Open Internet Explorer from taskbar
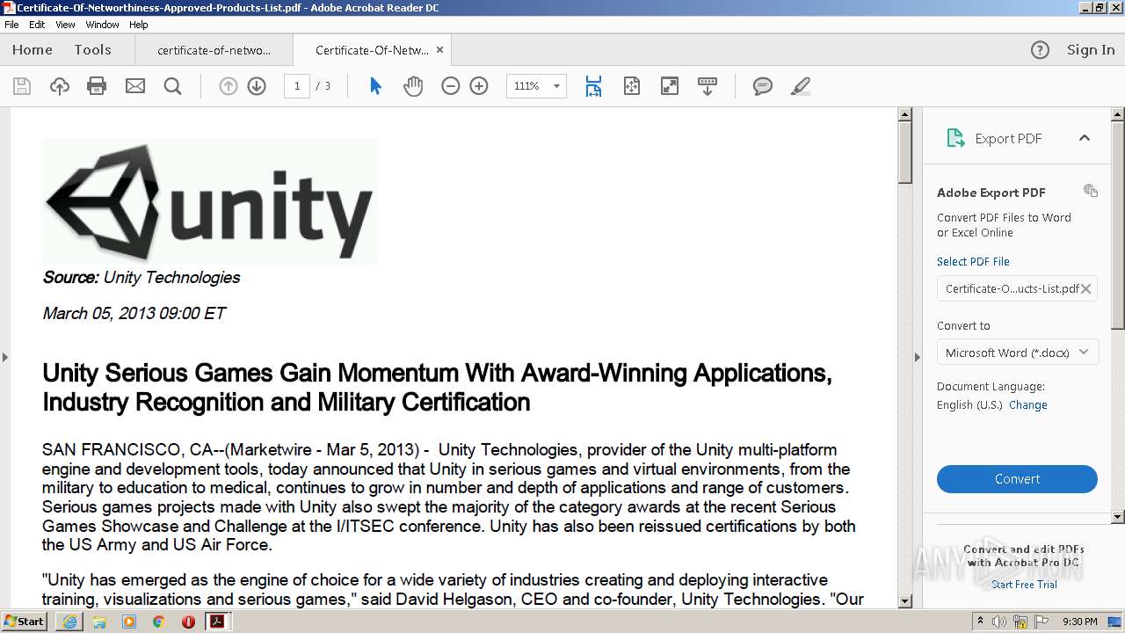This screenshot has height=633, width=1125. click(69, 622)
